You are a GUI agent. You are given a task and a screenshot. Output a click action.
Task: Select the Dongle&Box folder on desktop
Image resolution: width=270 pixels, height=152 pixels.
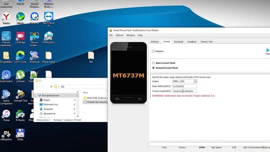[x=6, y=57]
